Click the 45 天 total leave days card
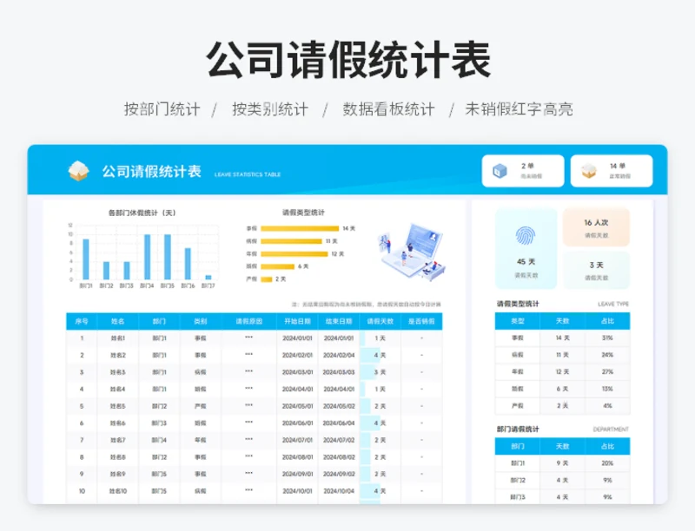The height and width of the screenshot is (531, 695). point(526,249)
